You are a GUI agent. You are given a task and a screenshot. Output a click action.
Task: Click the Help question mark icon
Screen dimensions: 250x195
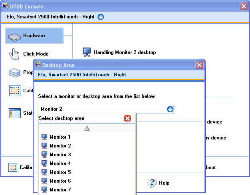pos(152,183)
